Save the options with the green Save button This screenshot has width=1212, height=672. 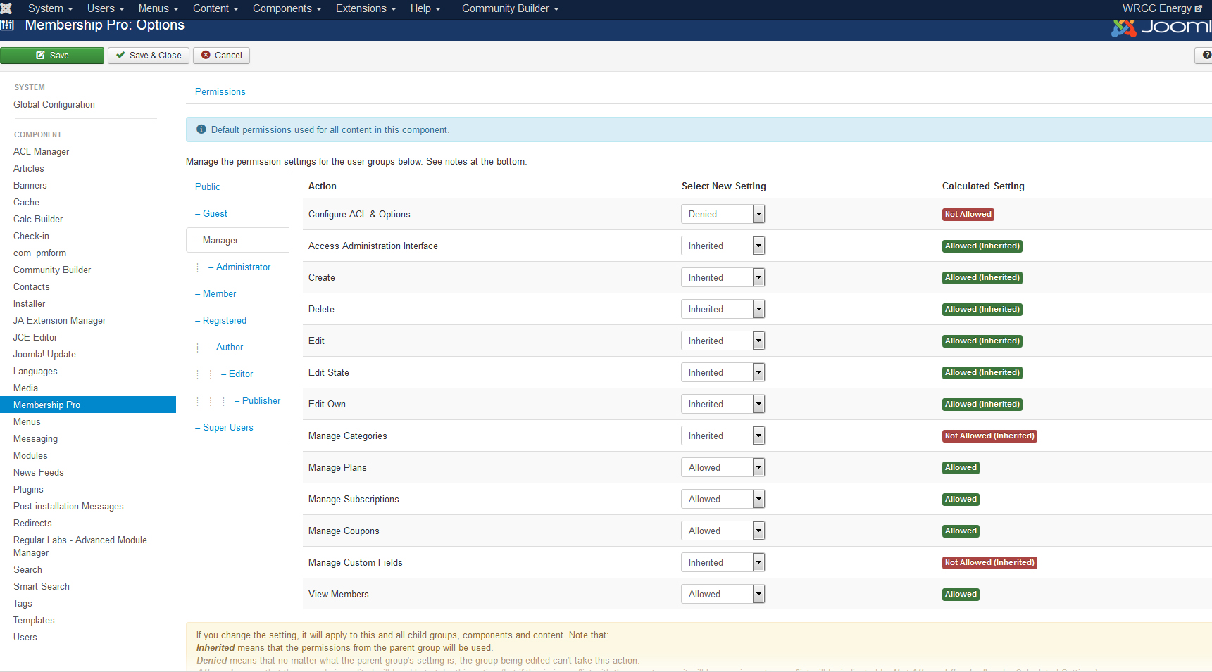tap(52, 55)
